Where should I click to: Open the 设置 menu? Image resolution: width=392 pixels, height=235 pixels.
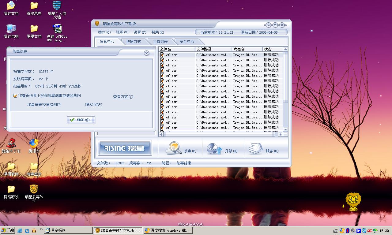click(140, 32)
